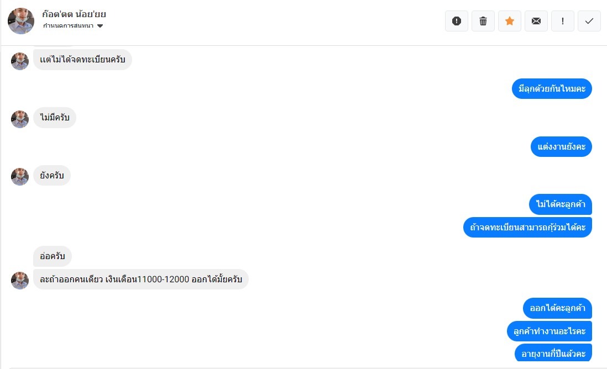Click the received message อ่อครับ
This screenshot has width=607, height=369.
pos(53,256)
